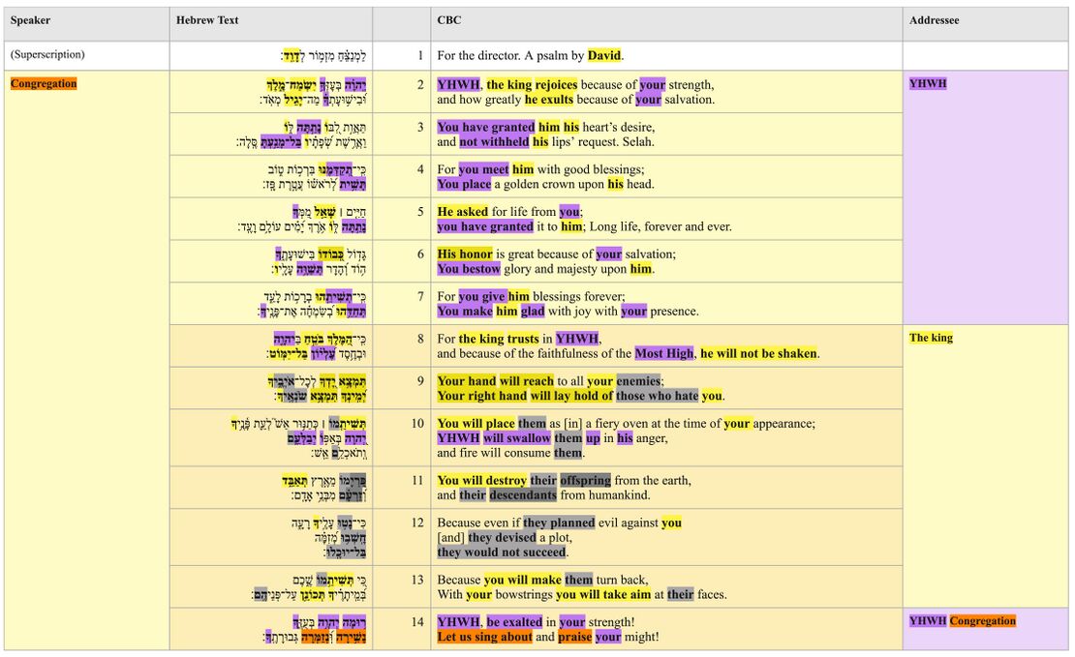Screen dimensions: 1075x657
Task: Click the Addressee column header
Action: pyautogui.click(x=935, y=20)
